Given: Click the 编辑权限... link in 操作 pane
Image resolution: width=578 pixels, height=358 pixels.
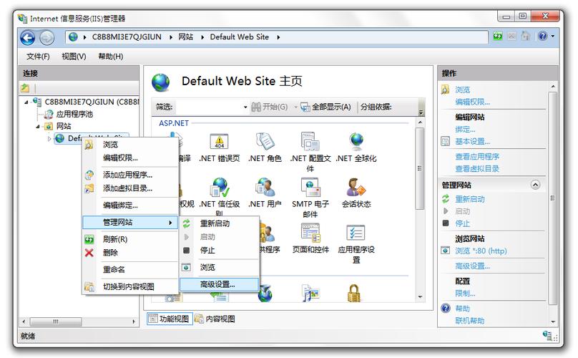Looking at the screenshot, I should point(472,102).
